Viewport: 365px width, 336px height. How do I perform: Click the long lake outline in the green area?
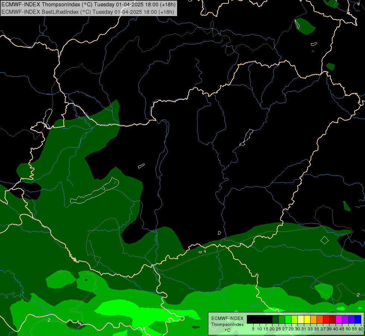pos(94,190)
